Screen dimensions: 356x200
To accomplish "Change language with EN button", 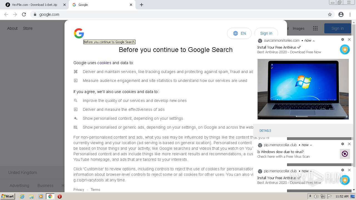I will pos(239,33).
